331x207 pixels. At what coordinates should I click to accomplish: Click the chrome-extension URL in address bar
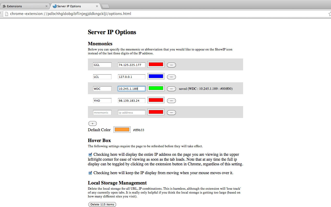71,14
